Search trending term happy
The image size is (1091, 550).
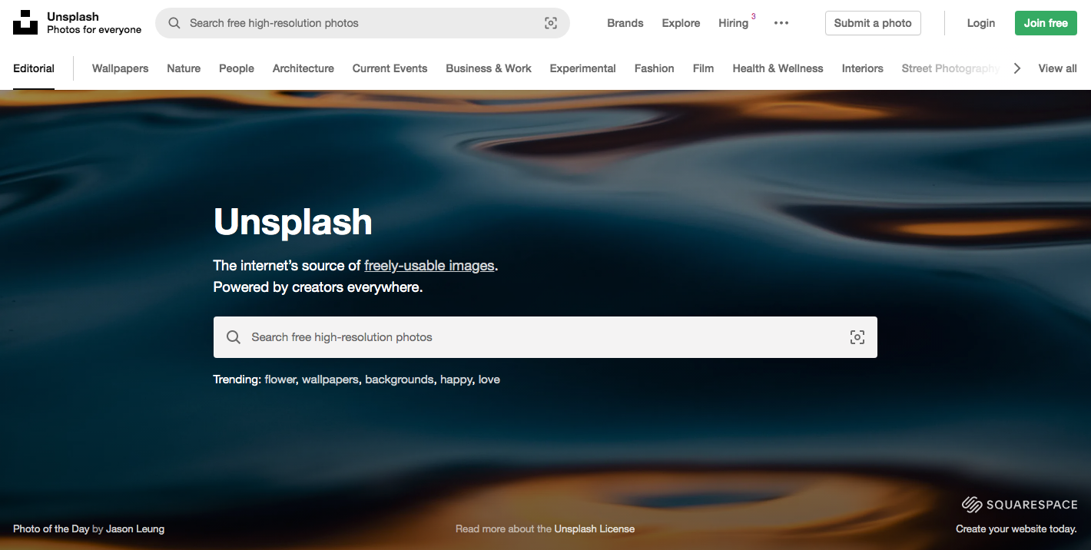(456, 379)
